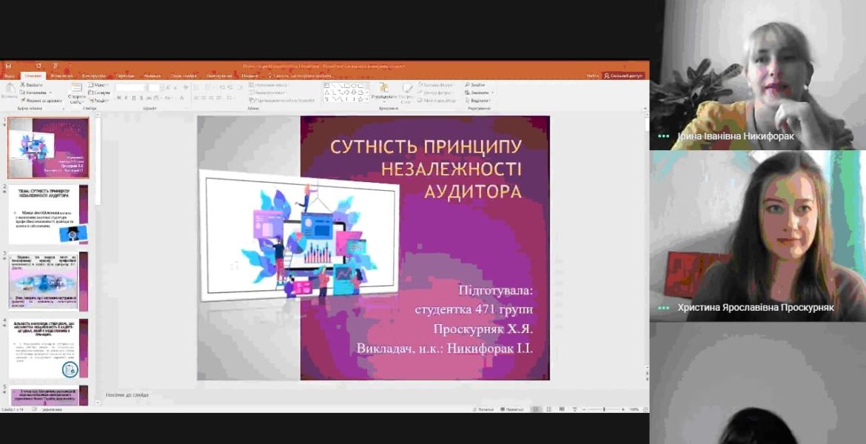
Task: Start slideshow from the quick access toolbar
Action: [x=56, y=67]
